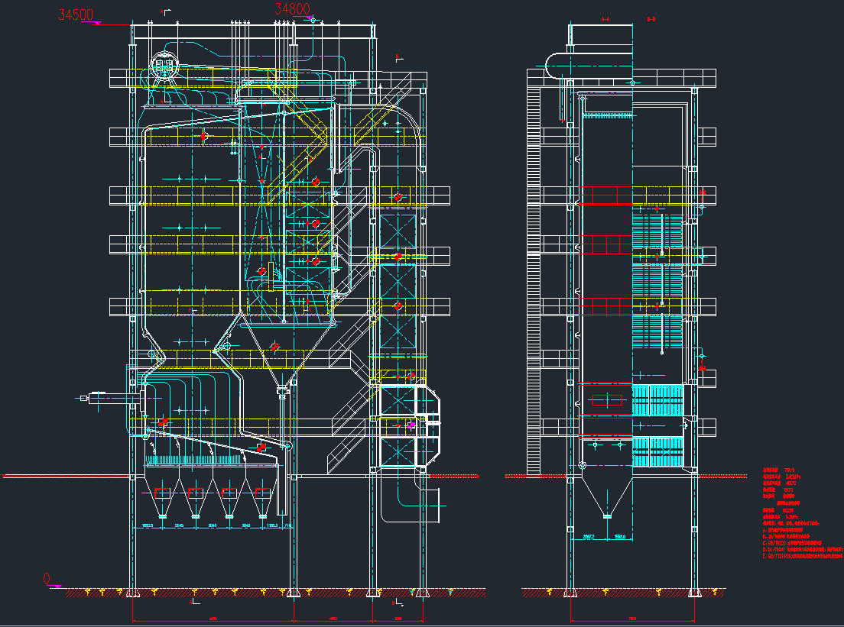Select the circular steam drum symbol
The image size is (844, 627).
point(164,66)
